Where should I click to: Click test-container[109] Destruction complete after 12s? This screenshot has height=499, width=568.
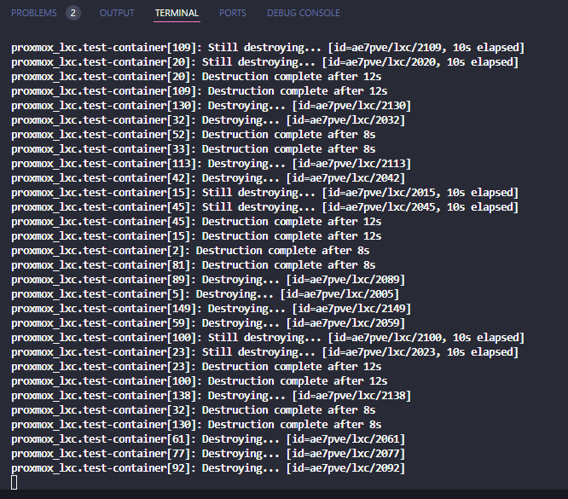point(200,91)
